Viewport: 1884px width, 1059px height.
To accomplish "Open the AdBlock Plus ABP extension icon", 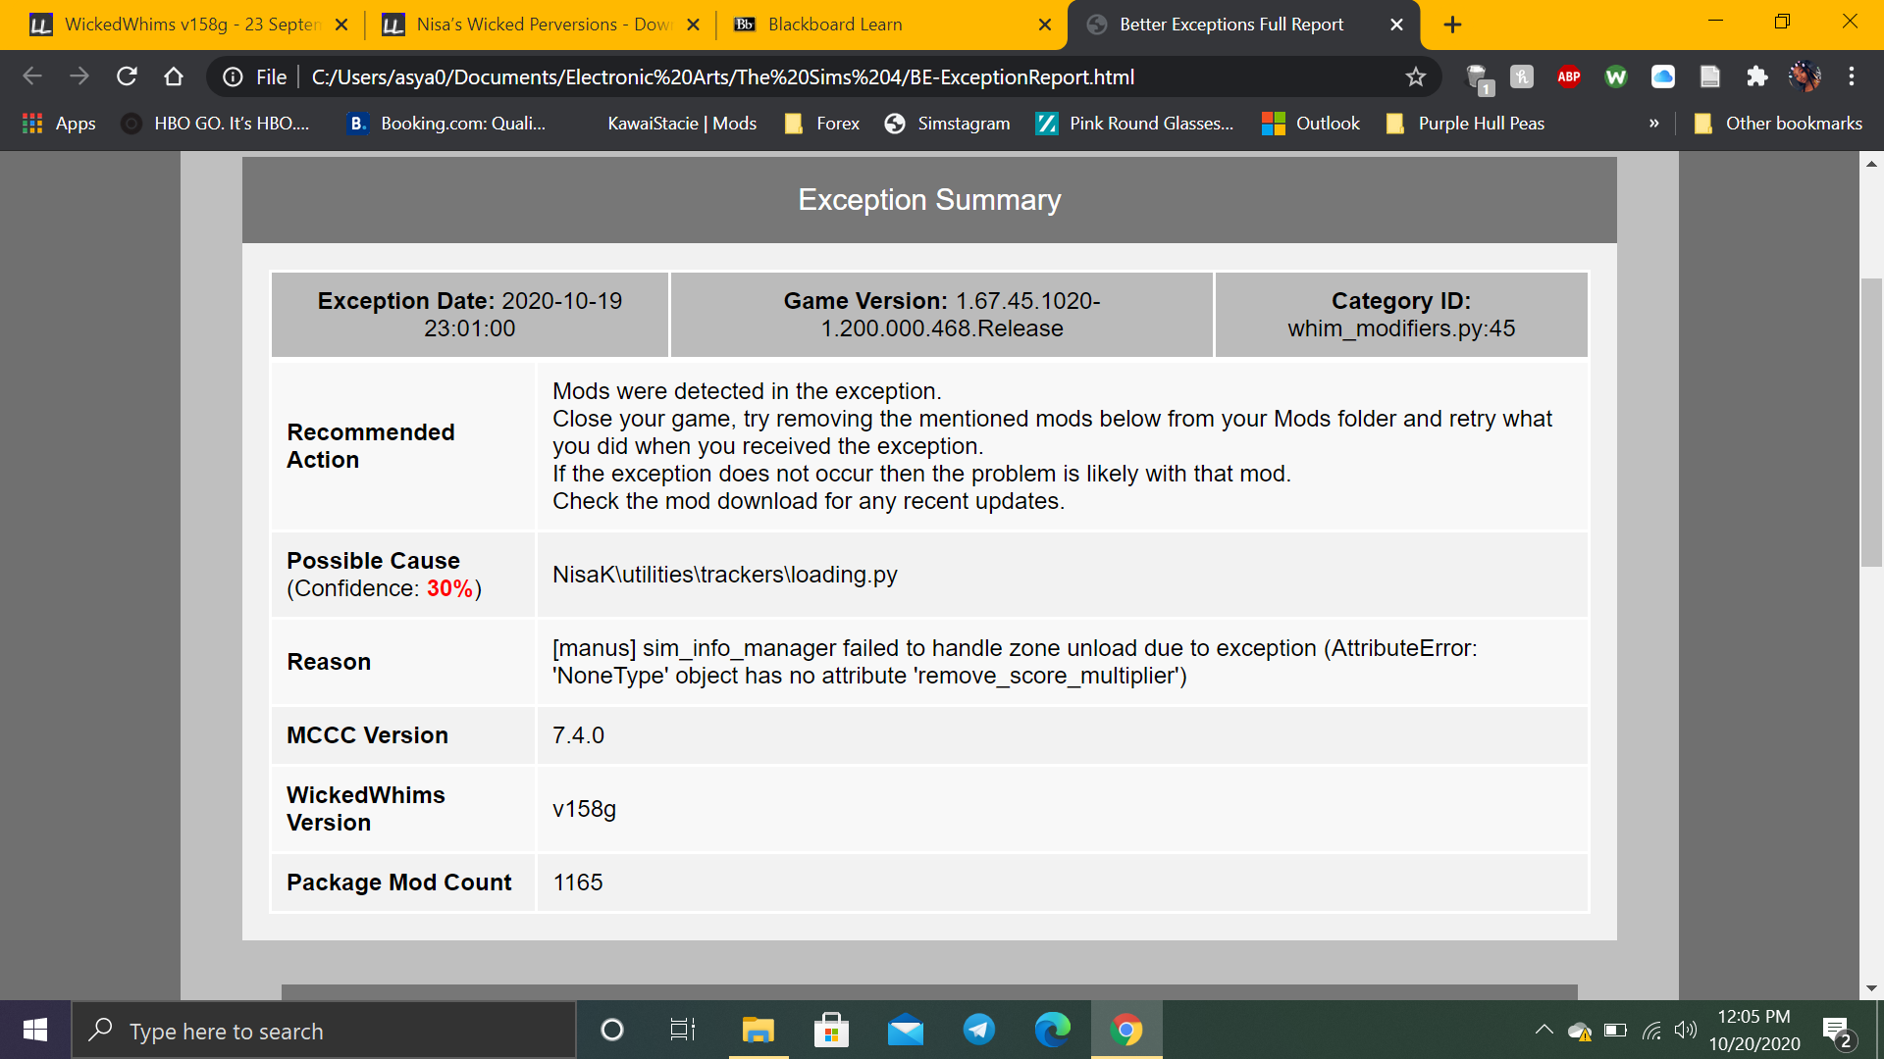I will pos(1569,76).
